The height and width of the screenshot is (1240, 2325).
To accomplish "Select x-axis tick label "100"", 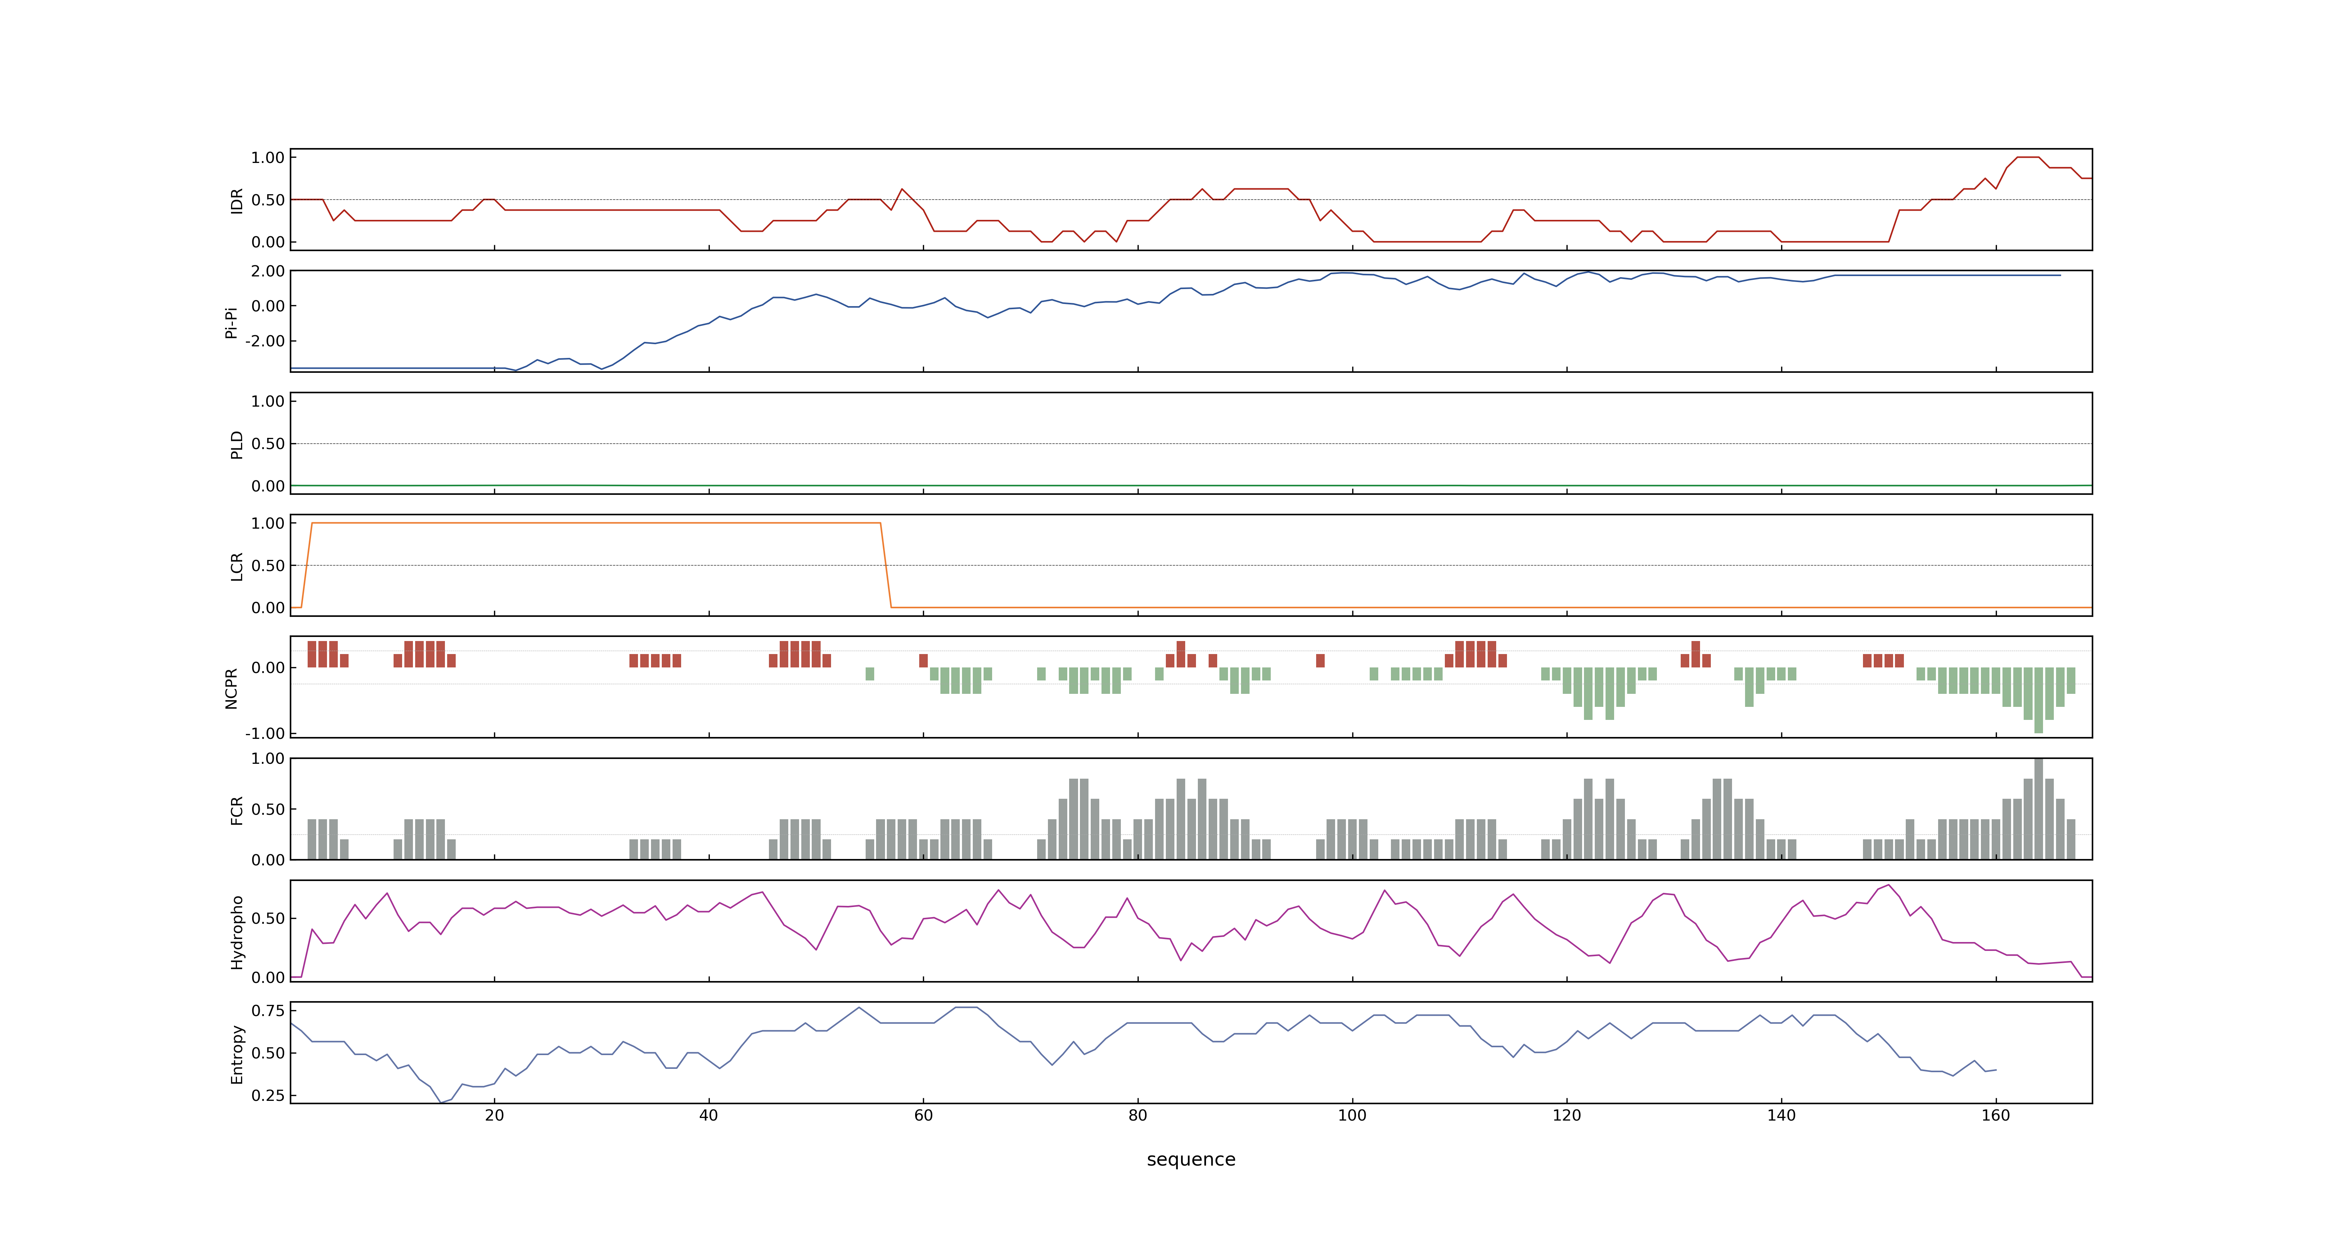I will tap(1352, 1115).
